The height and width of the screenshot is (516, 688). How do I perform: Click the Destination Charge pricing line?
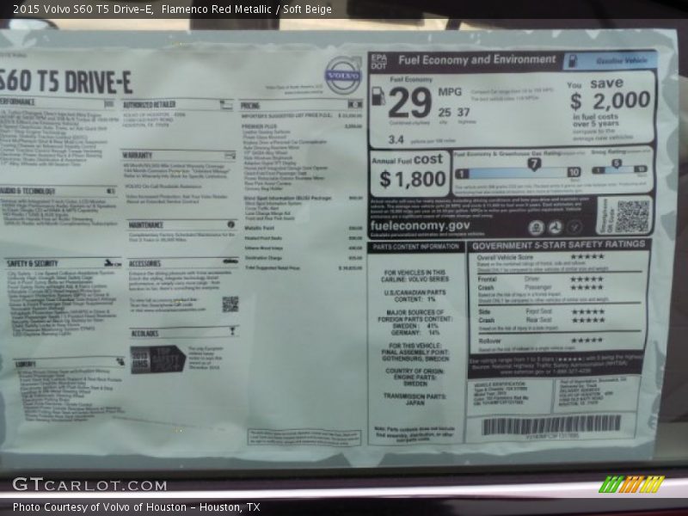[304, 258]
